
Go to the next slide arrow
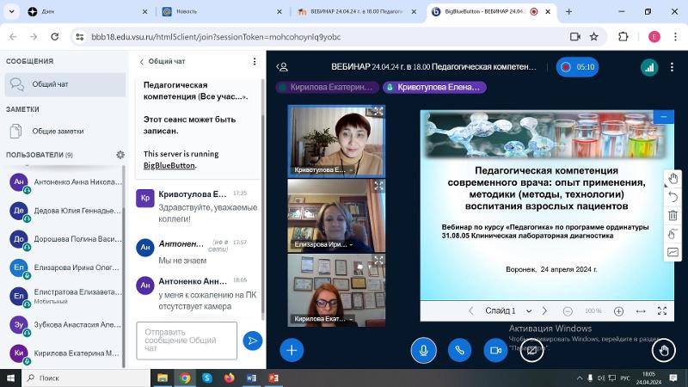point(544,310)
